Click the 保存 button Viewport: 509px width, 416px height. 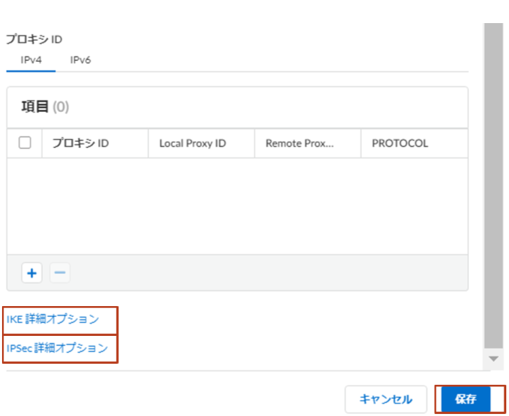(466, 399)
